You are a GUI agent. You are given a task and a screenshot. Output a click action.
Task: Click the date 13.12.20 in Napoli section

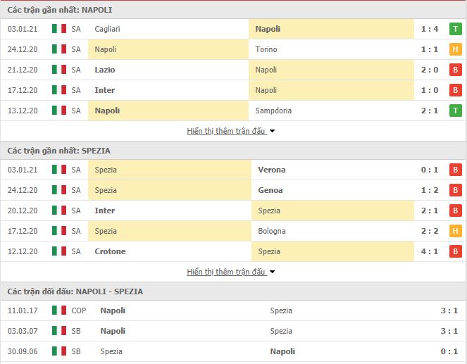click(x=23, y=111)
